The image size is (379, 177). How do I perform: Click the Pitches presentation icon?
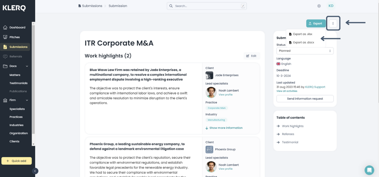point(5,37)
